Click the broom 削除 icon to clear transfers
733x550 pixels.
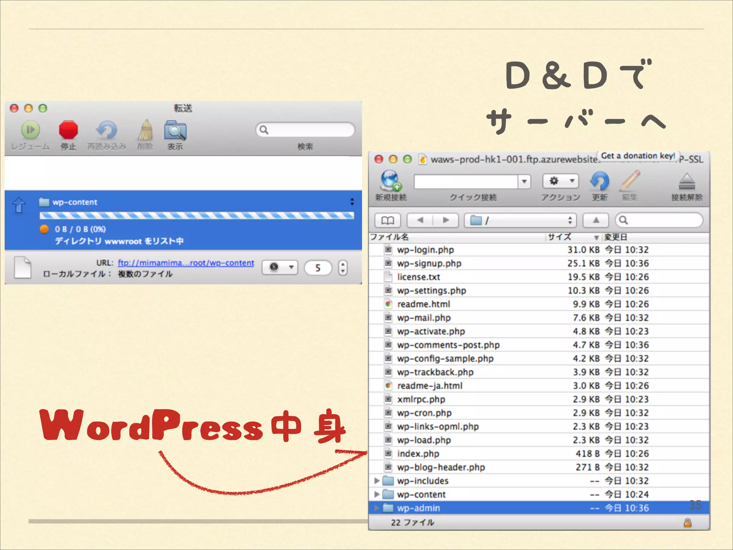pyautogui.click(x=145, y=130)
